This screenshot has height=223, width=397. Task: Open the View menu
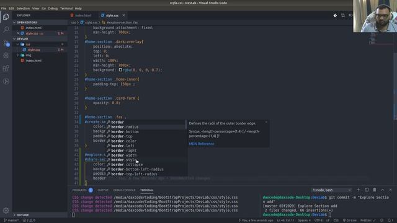click(35, 8)
